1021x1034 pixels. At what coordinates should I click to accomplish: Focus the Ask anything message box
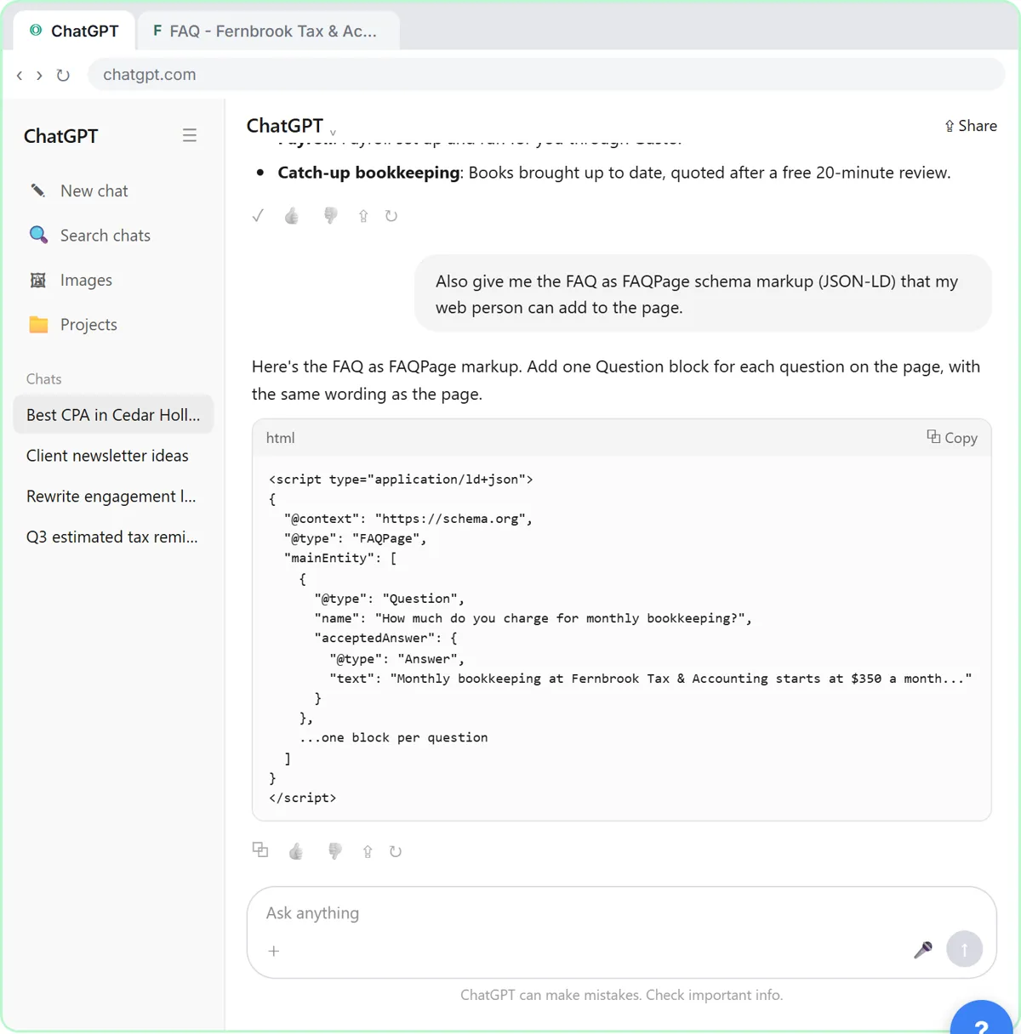coord(621,913)
